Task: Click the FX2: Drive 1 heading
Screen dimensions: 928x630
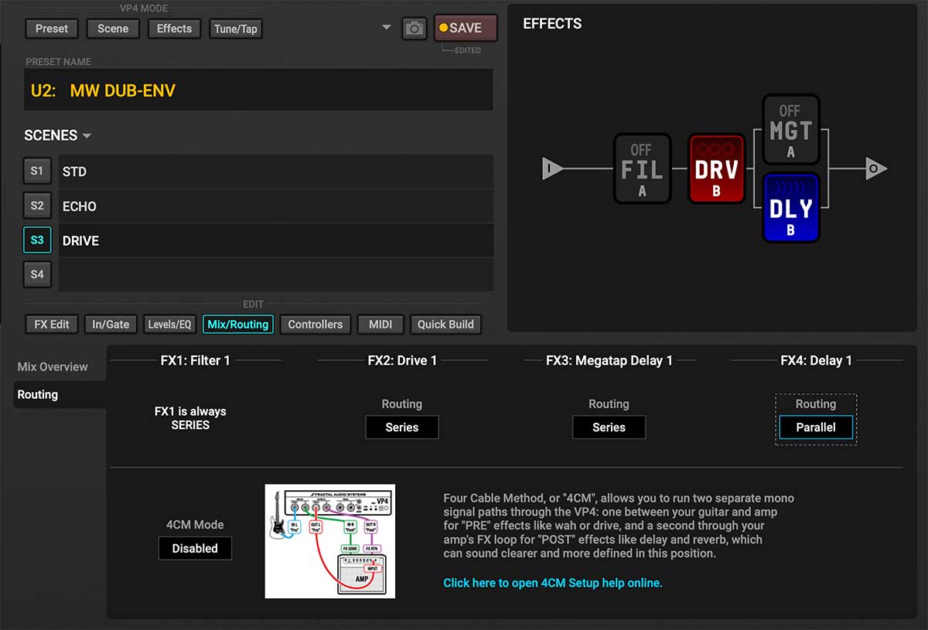Action: 402,360
